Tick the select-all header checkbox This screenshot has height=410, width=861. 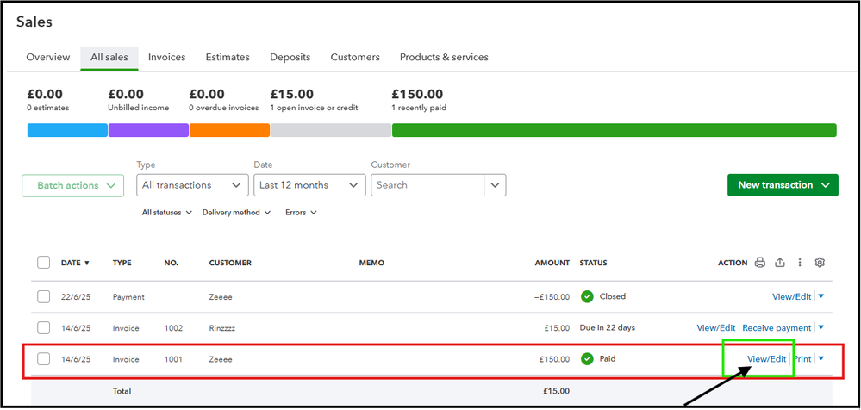[44, 263]
